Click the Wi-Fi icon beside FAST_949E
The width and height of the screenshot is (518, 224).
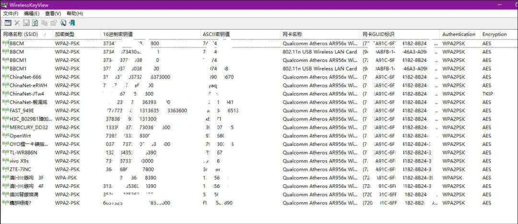pyautogui.click(x=6, y=110)
